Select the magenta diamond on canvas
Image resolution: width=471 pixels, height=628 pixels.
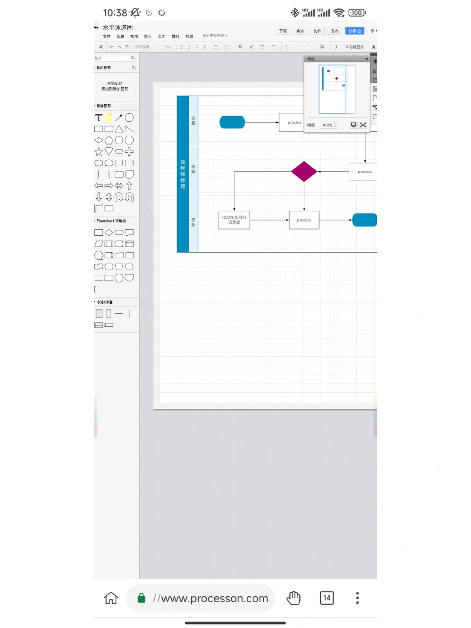[304, 172]
